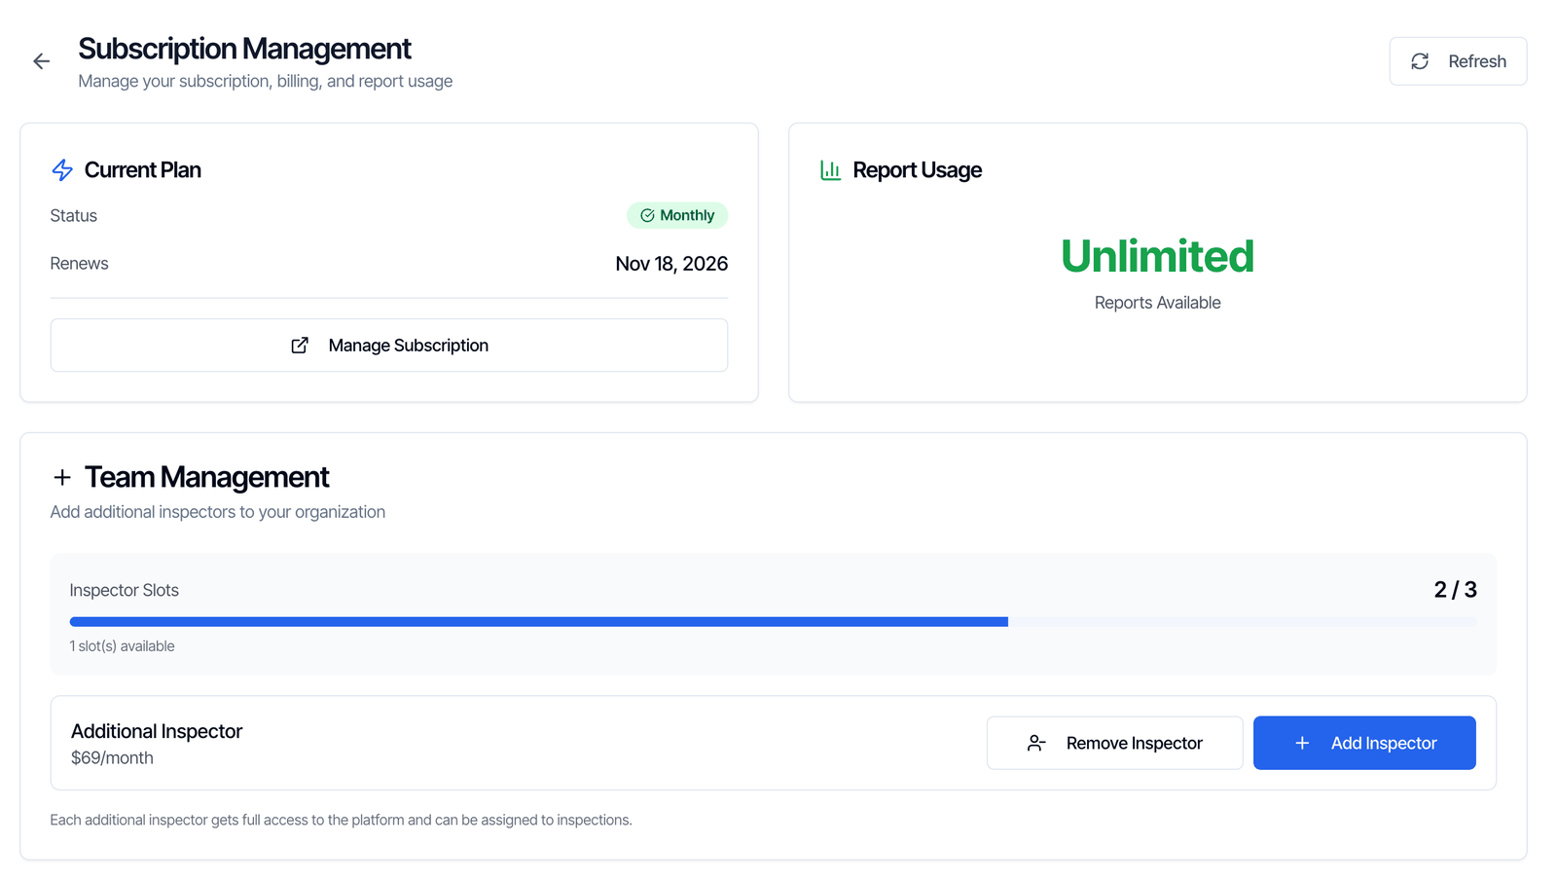The height and width of the screenshot is (880, 1557).
Task: Click the Current Plan heading text
Action: click(x=143, y=170)
